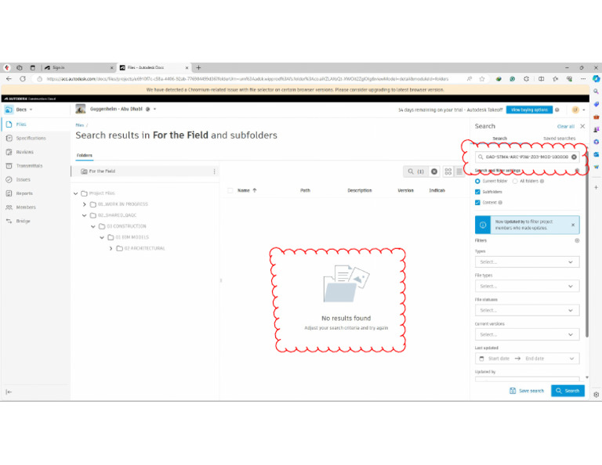Screen dimensions: 602x465
Task: Open Reports in the left sidebar
Action: (24, 193)
